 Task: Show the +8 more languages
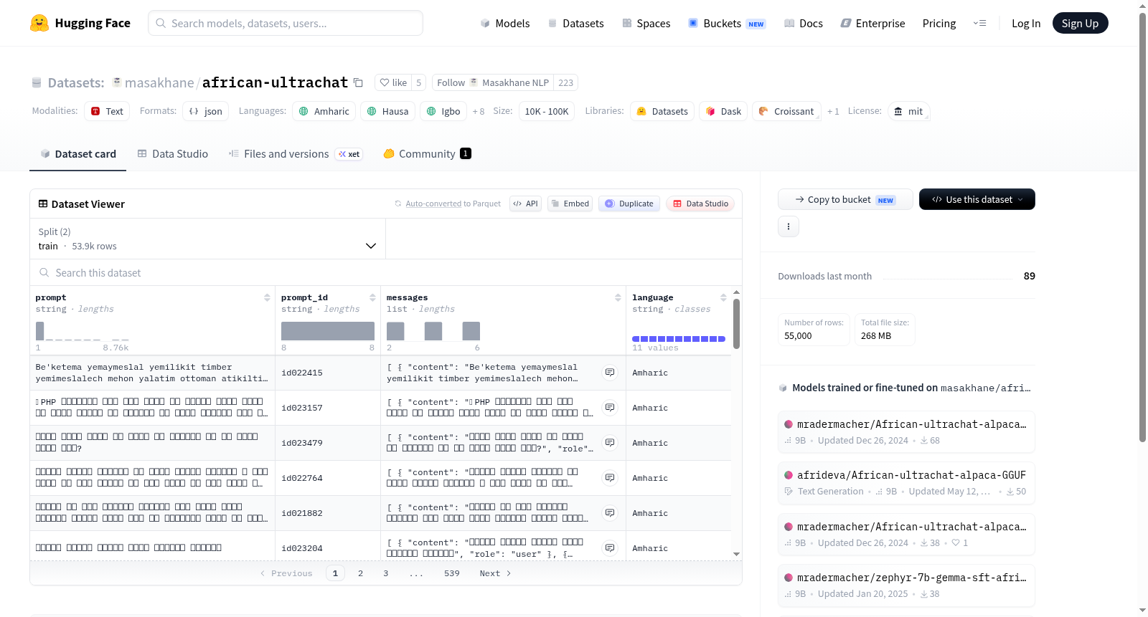pos(479,111)
